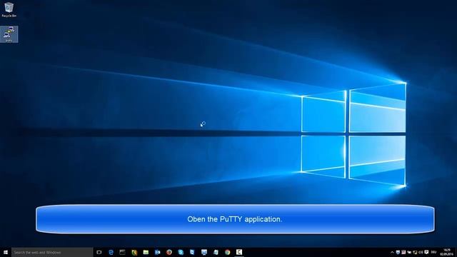The width and height of the screenshot is (457, 257).
Task: Open the Windows Start menu
Action: click(x=6, y=252)
